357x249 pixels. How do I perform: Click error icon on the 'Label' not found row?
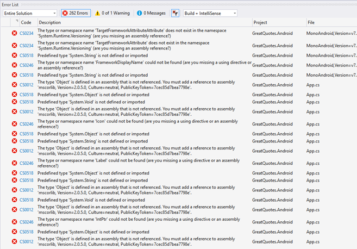(x=14, y=163)
